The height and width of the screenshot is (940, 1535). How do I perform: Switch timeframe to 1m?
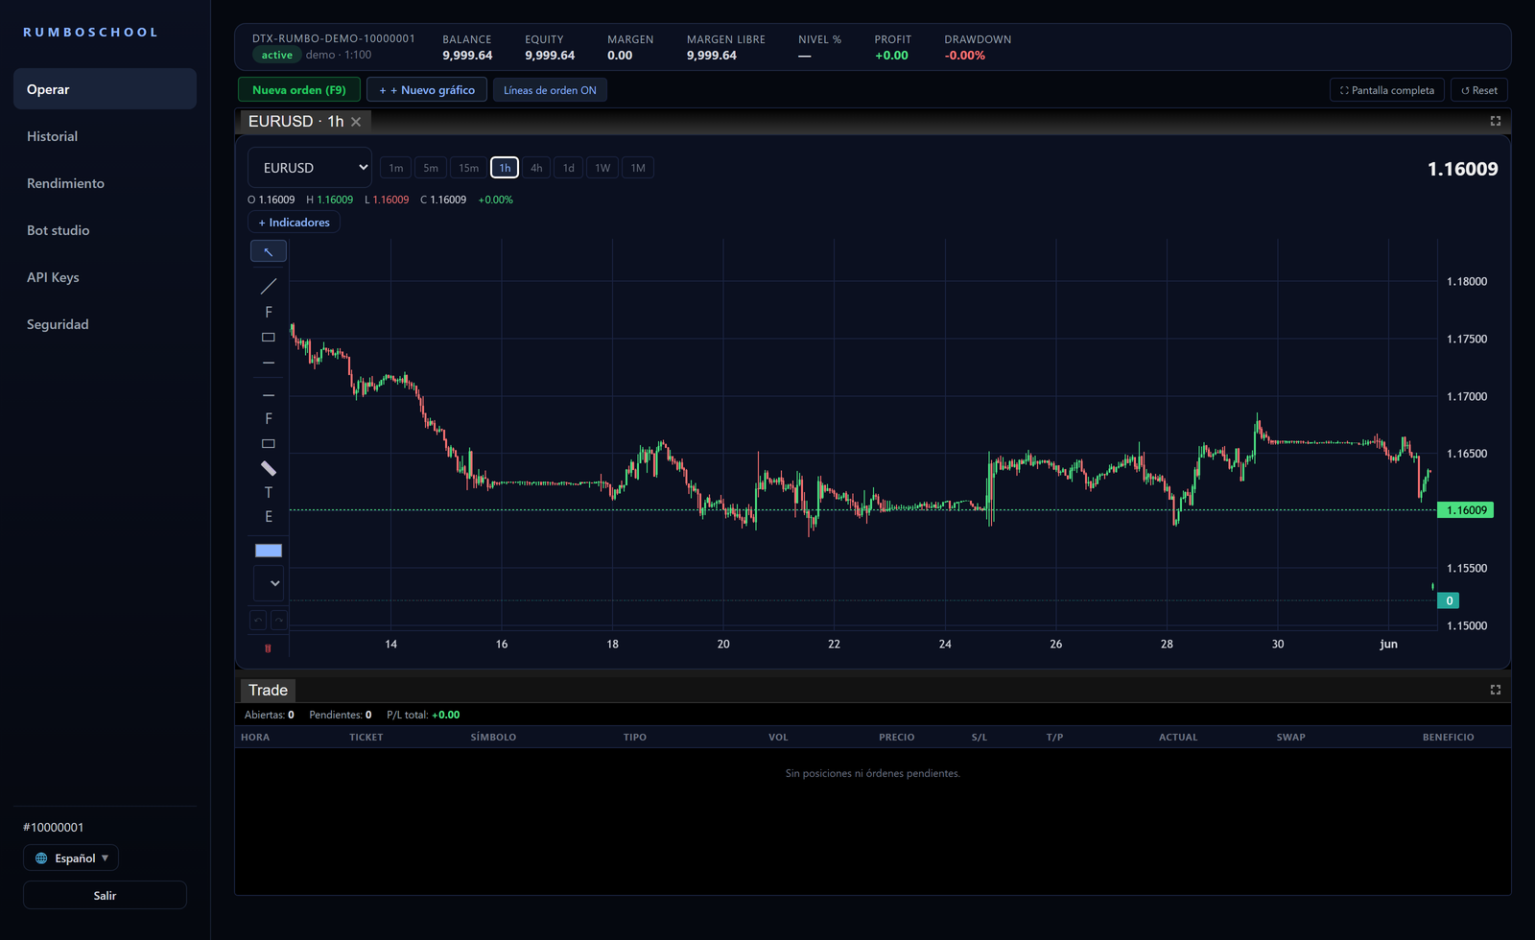click(x=395, y=168)
